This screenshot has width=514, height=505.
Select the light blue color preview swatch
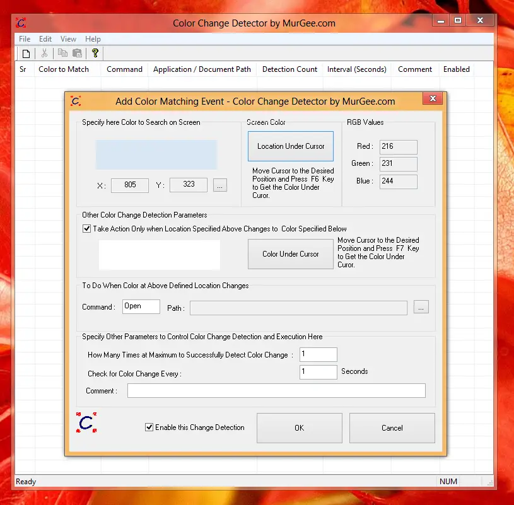click(158, 154)
